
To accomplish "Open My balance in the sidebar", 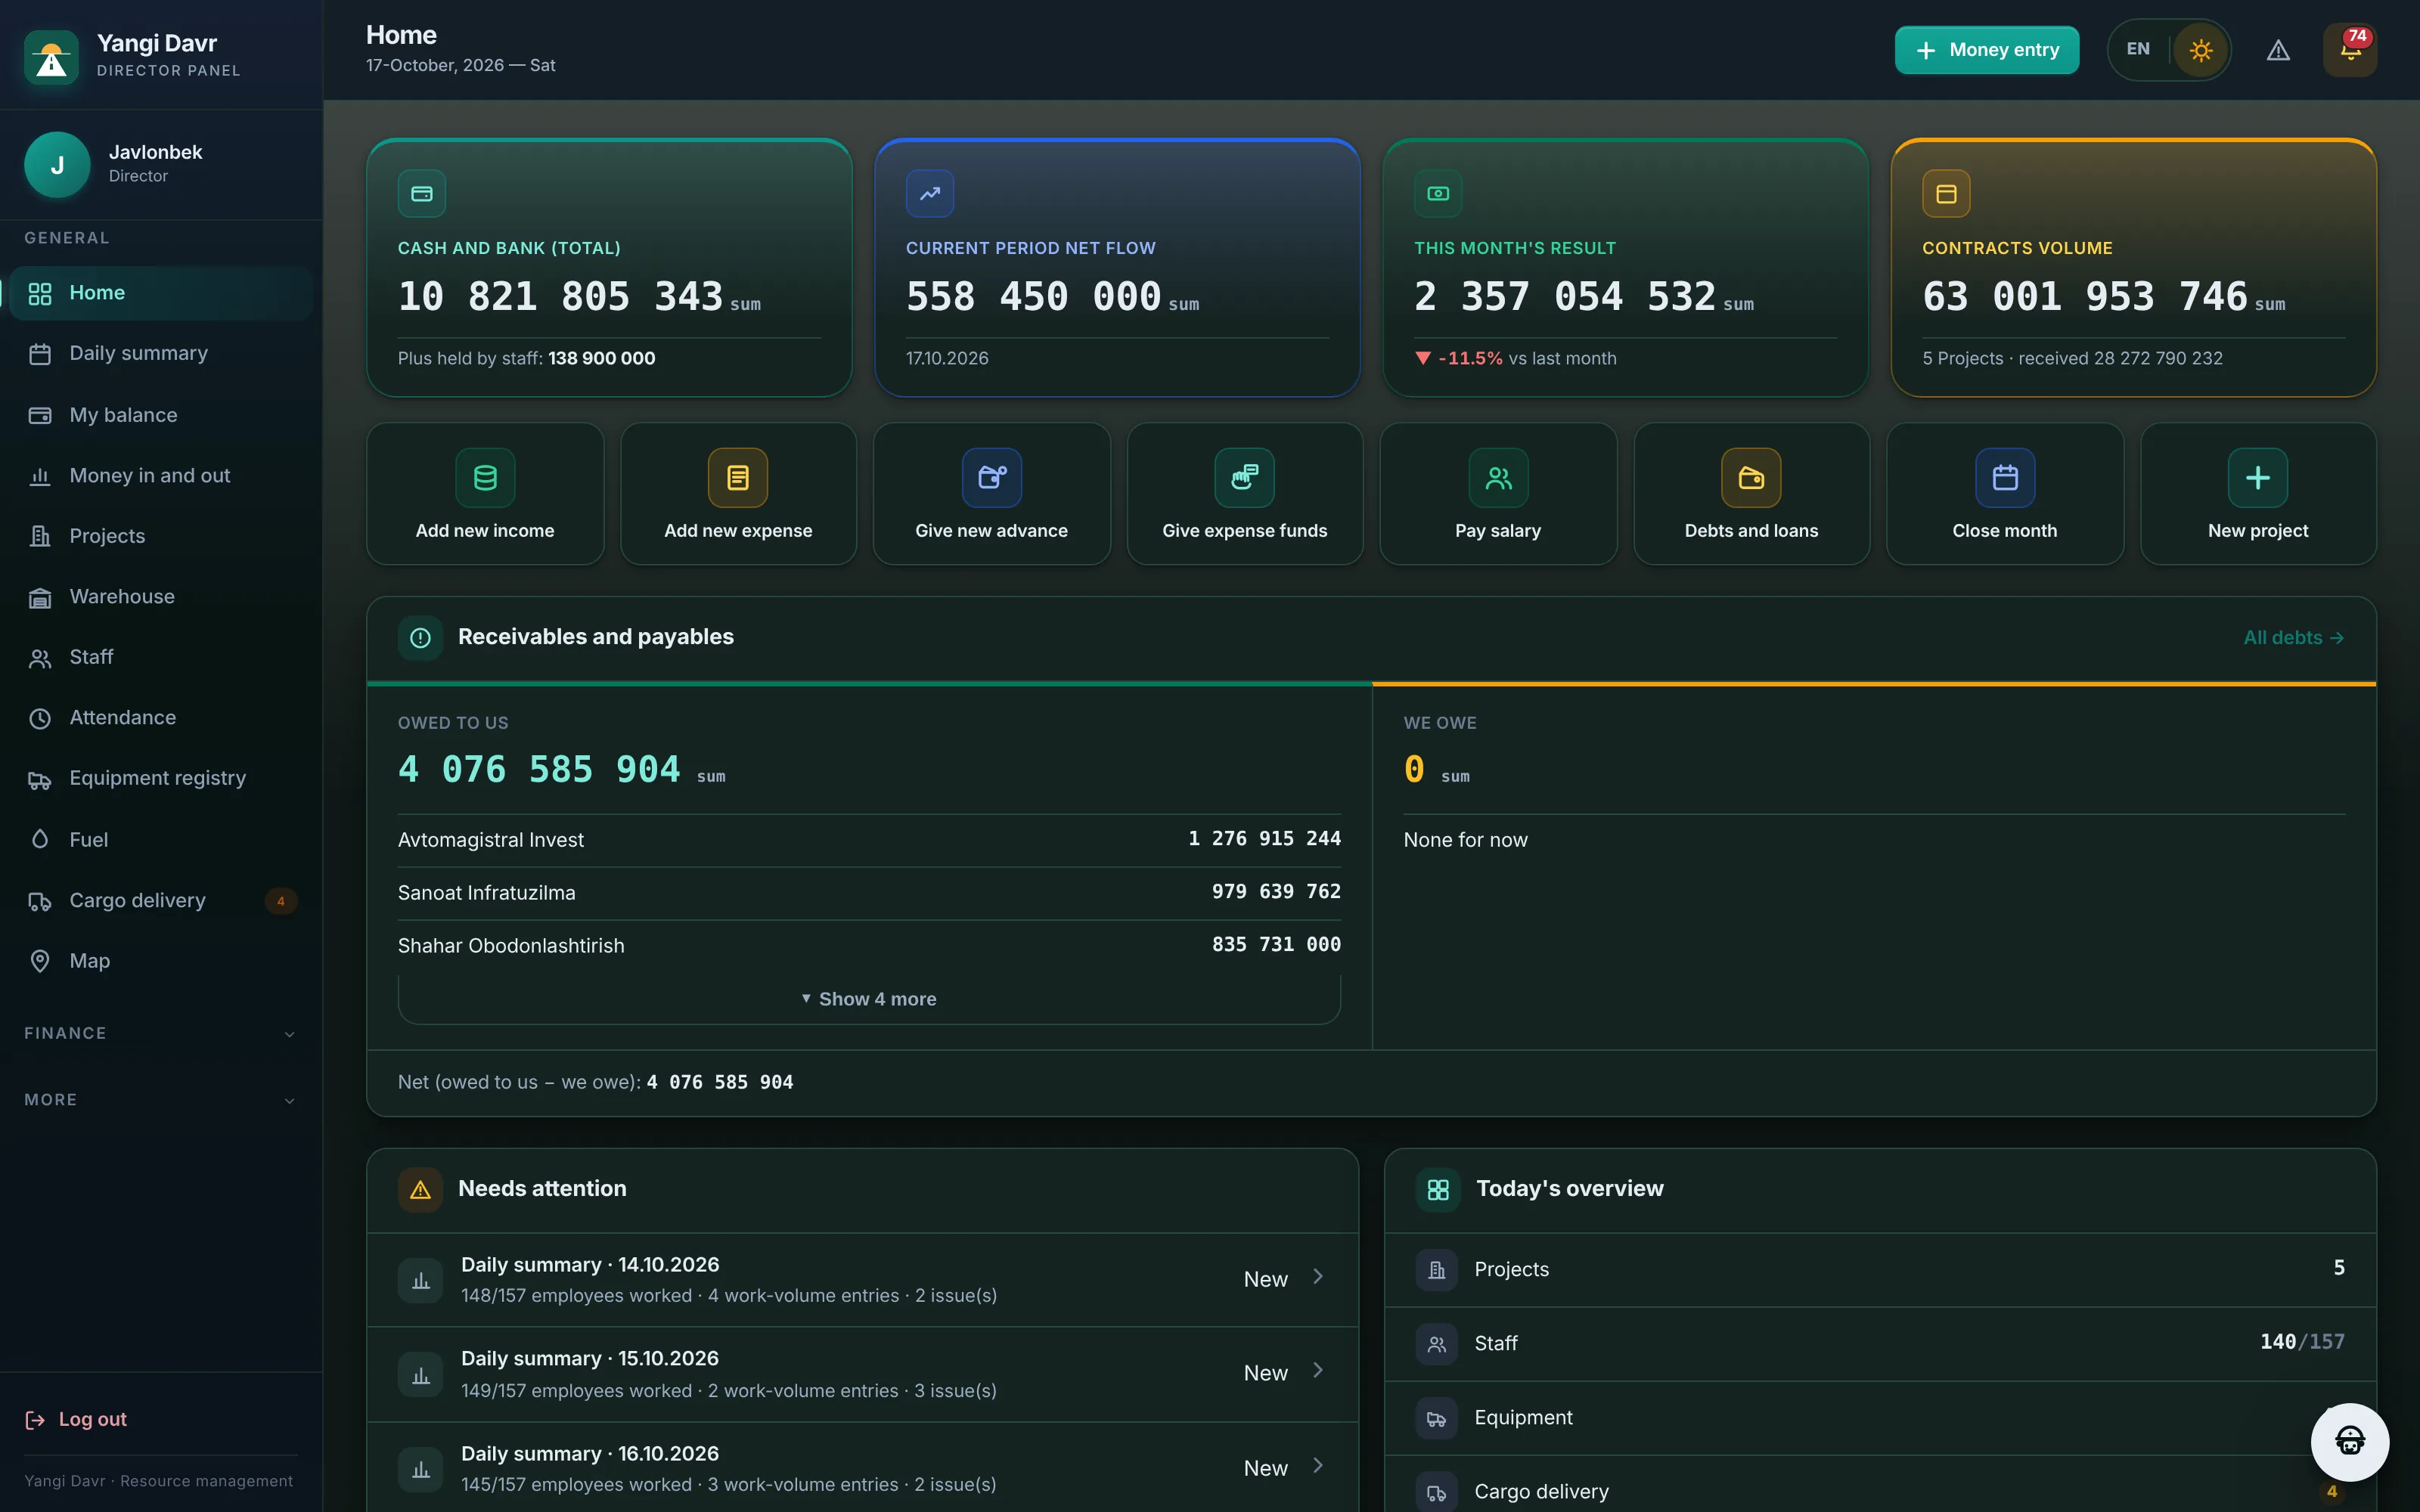I will point(161,415).
